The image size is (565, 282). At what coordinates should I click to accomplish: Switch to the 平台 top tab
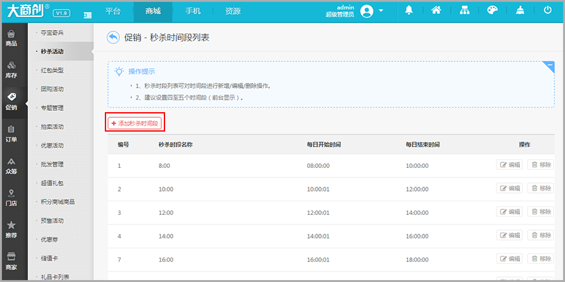(113, 11)
